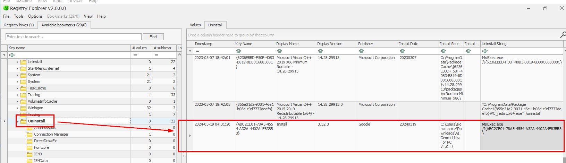Open the Tools menu
This screenshot has width=566, height=163.
click(19, 16)
